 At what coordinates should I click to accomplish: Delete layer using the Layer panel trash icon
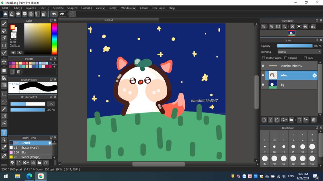[314, 120]
